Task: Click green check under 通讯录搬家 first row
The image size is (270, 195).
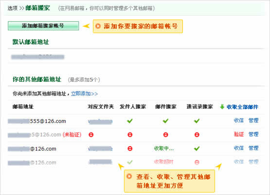Action: tap(197, 121)
